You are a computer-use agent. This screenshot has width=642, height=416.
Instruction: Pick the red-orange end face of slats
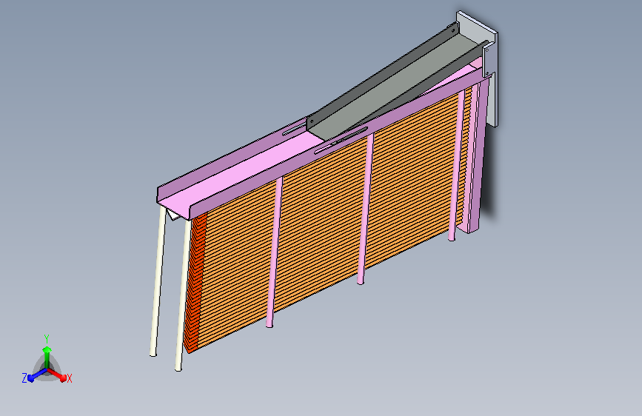195,283
